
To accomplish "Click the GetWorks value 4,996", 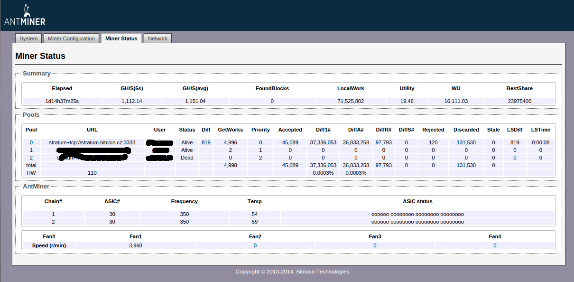I will click(x=230, y=142).
